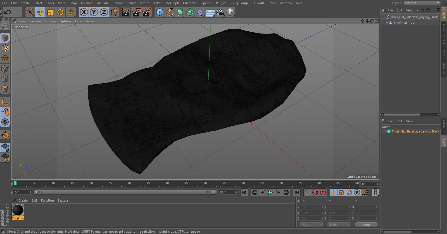Click the Thief_ha material thumbnail
This screenshot has height=234, width=447.
tap(18, 210)
